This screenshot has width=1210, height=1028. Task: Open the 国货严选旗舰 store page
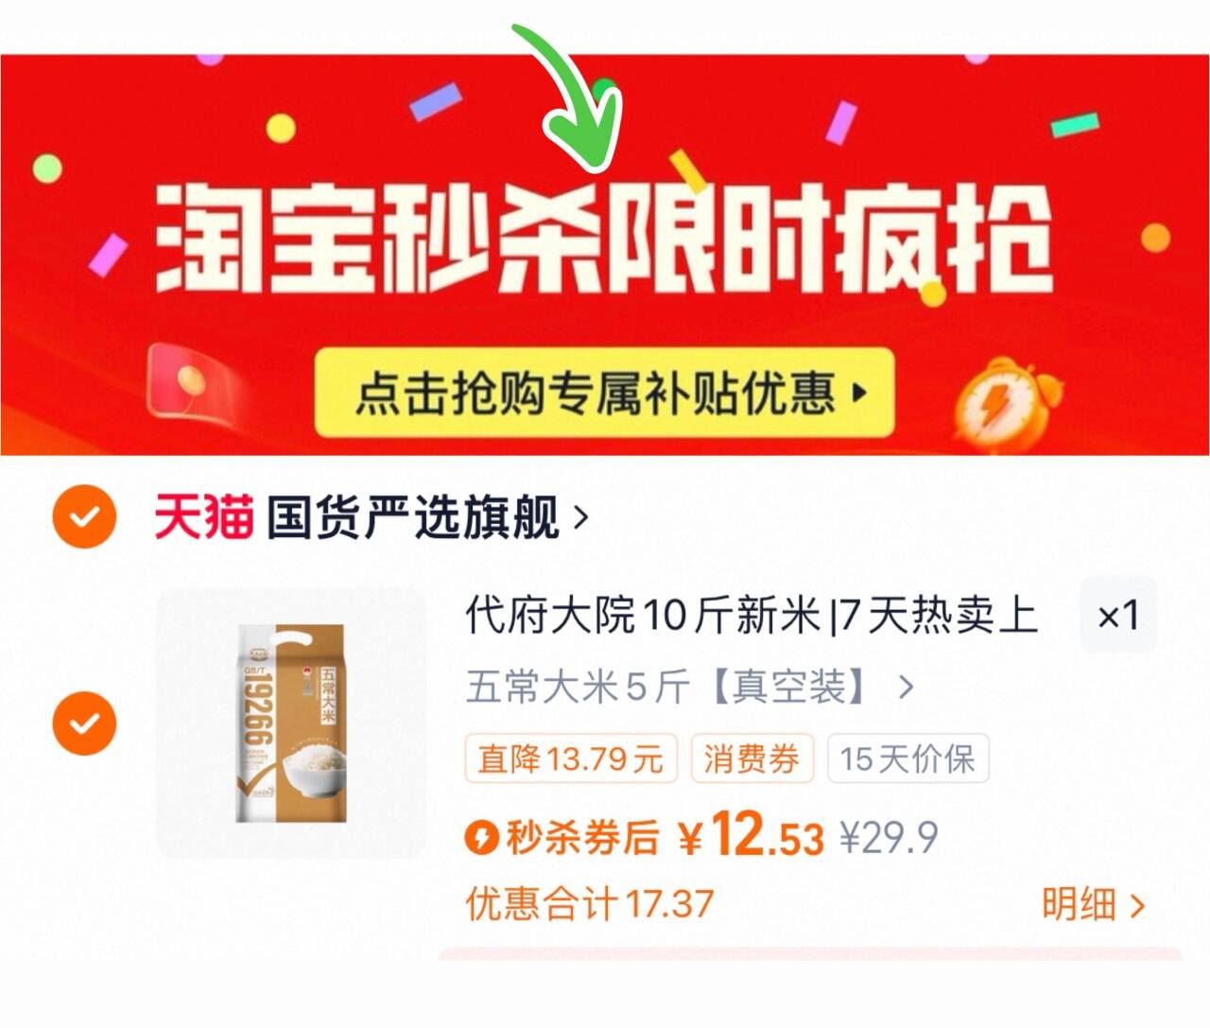(412, 517)
